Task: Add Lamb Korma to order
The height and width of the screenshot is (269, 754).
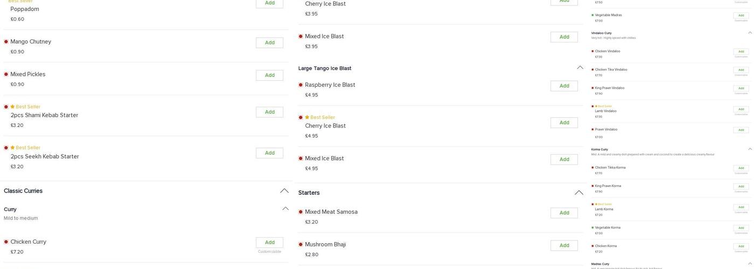Action: pos(741,207)
